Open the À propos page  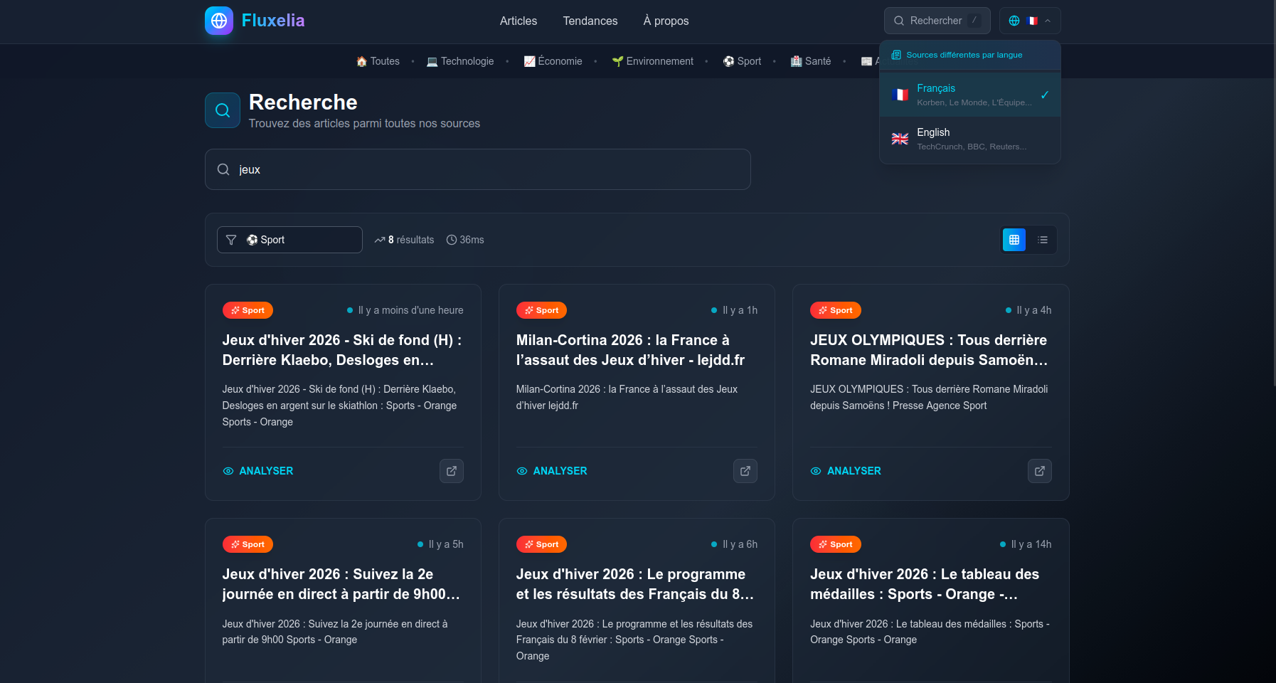666,21
